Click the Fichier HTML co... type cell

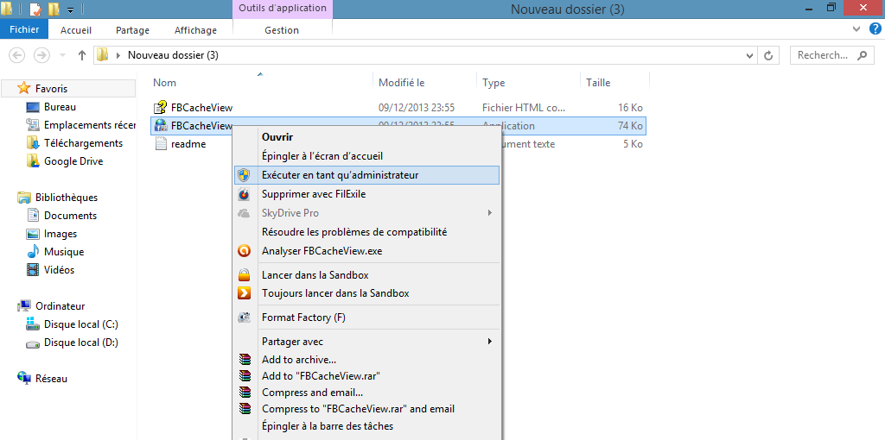tap(524, 108)
